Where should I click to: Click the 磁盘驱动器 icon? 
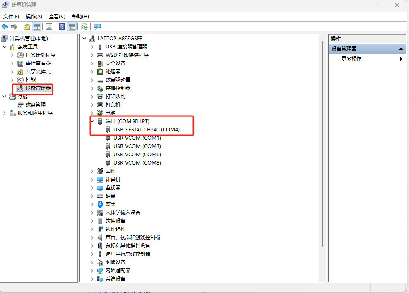pos(100,80)
